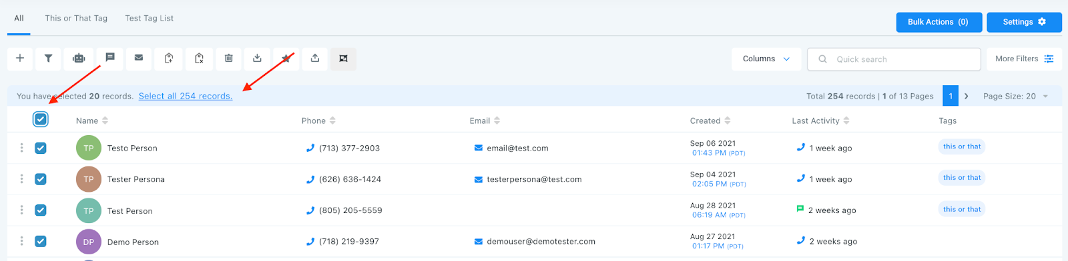Focus the Quick search input field

point(894,59)
